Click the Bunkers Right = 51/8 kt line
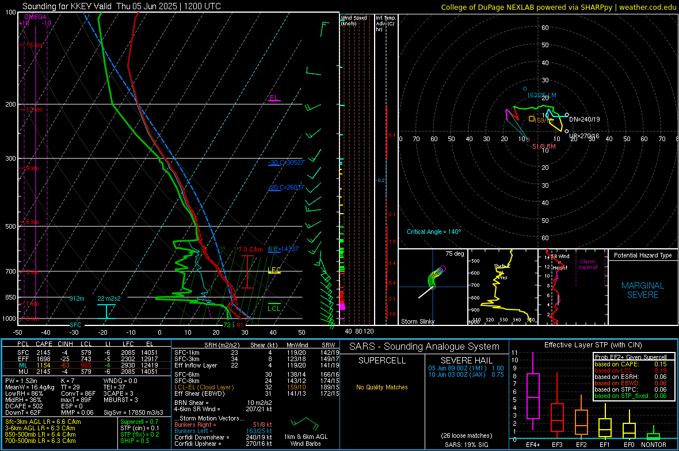The height and width of the screenshot is (451, 679). [223, 425]
